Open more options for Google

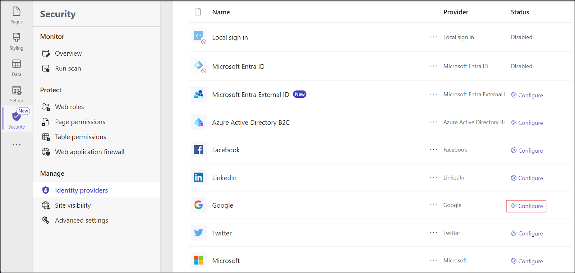click(x=434, y=205)
